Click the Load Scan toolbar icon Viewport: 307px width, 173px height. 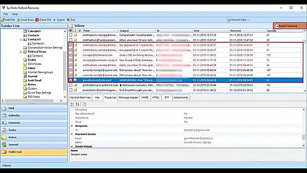click(x=19, y=20)
